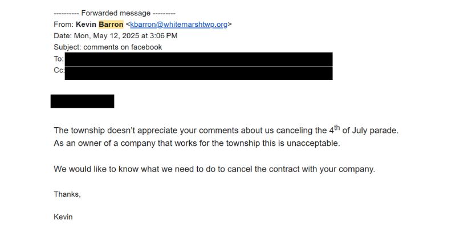
Task: Click the superscript th after 4
Action: (x=337, y=128)
